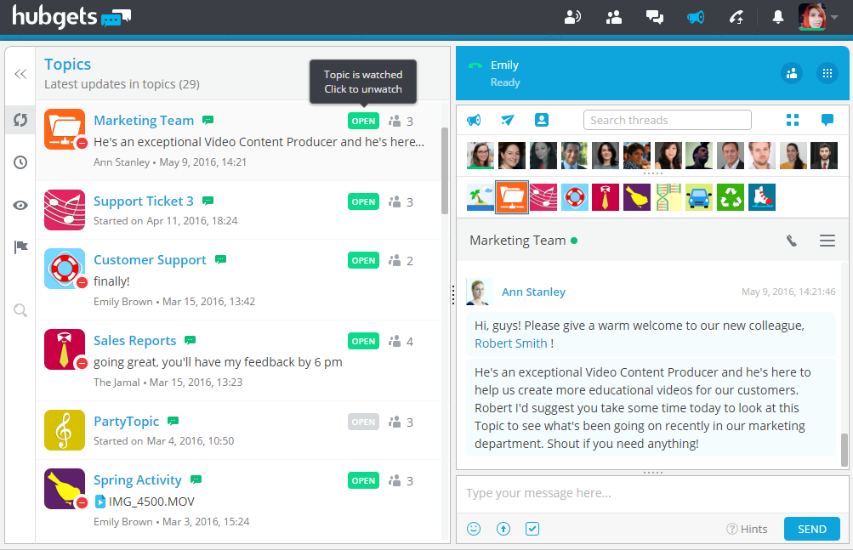853x550 pixels.
Task: Open the Marketing Team topic title
Action: tap(144, 120)
